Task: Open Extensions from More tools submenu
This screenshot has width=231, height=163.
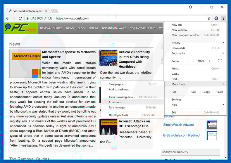Action: [132, 102]
